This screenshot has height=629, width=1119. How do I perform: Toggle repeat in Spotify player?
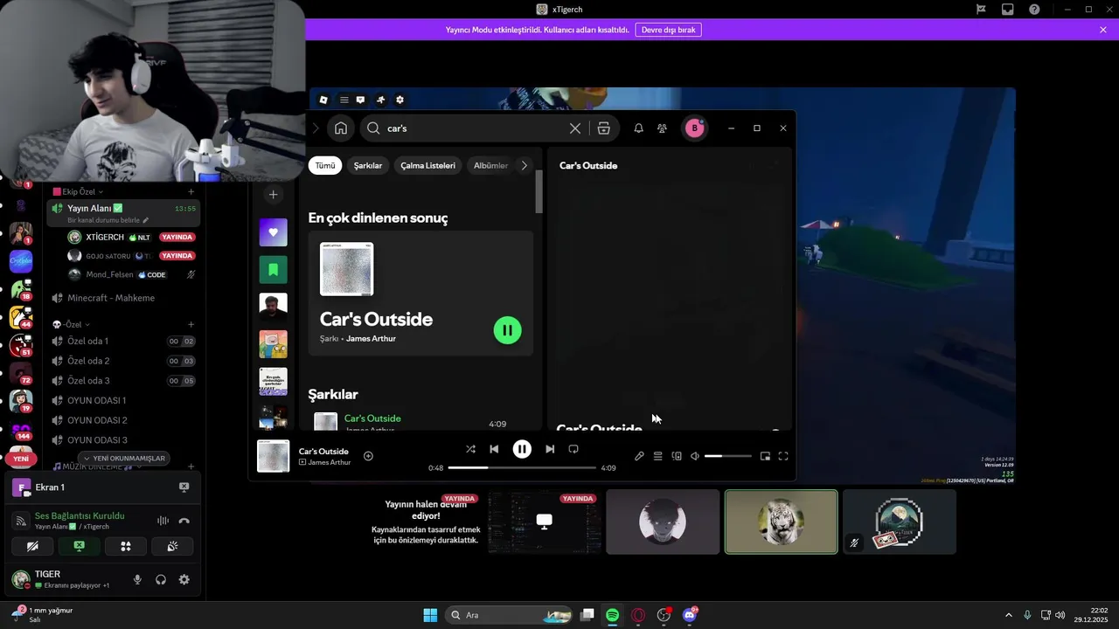tap(573, 449)
